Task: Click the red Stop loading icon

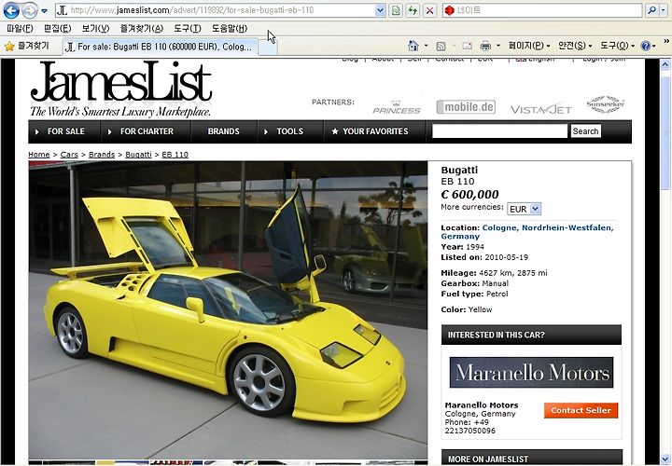Action: [x=430, y=10]
